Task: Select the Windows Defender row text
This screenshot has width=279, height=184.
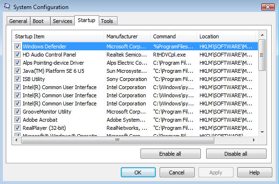Action: [x=45, y=46]
